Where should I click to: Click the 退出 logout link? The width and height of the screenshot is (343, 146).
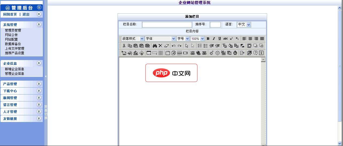26,14
